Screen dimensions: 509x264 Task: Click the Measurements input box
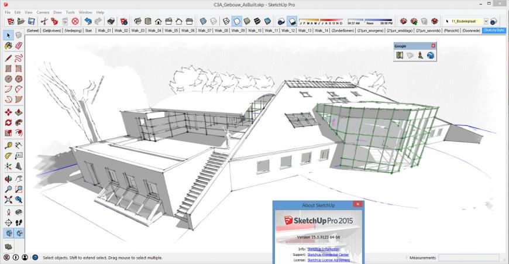(469, 258)
